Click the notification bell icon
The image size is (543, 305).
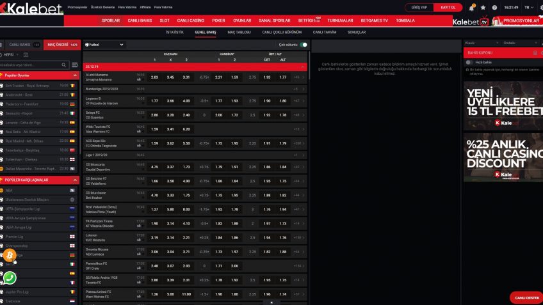point(472,7)
